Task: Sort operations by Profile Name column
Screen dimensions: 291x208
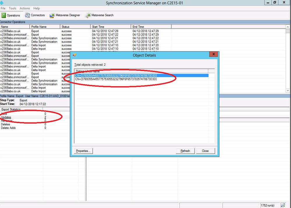Action: click(45, 27)
